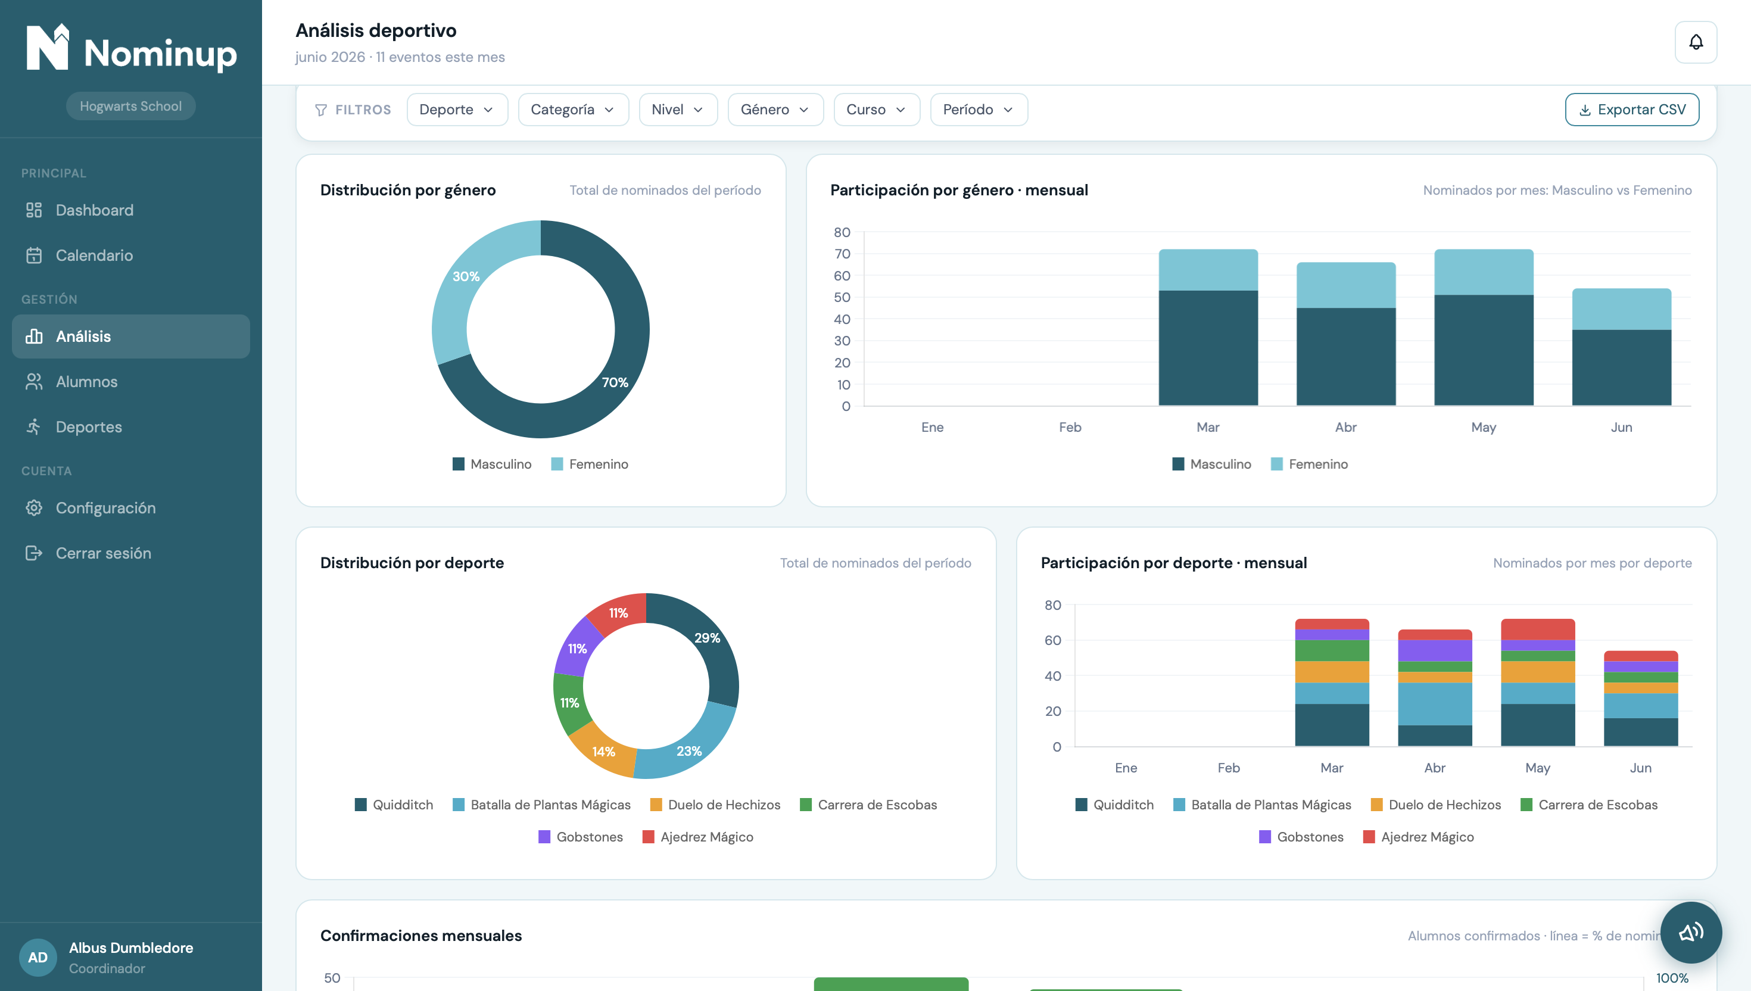Toggle Masculino legend in gender donut chart
The image size is (1751, 991).
(x=492, y=464)
